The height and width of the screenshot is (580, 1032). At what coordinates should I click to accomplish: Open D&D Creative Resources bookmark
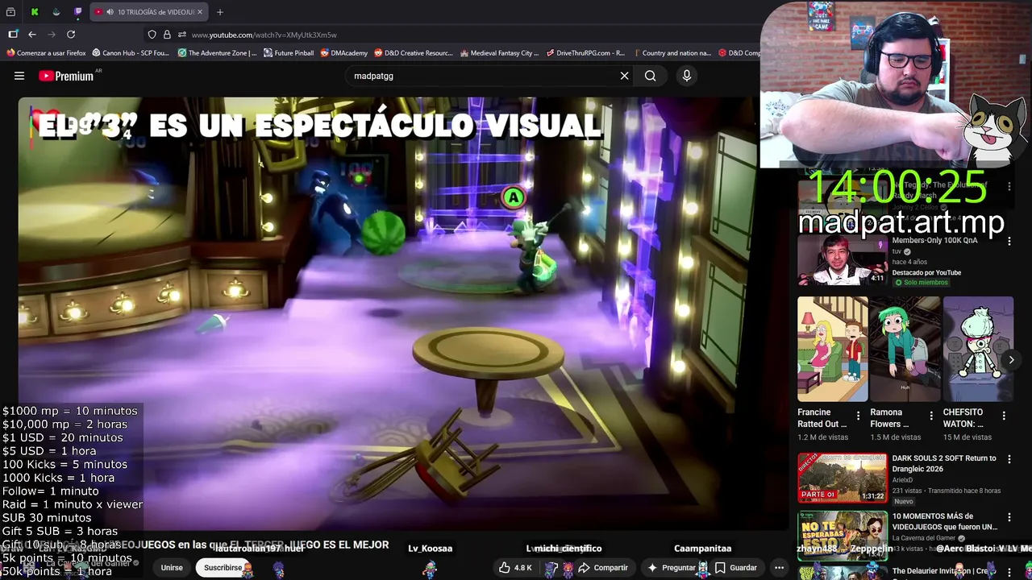[x=413, y=53]
